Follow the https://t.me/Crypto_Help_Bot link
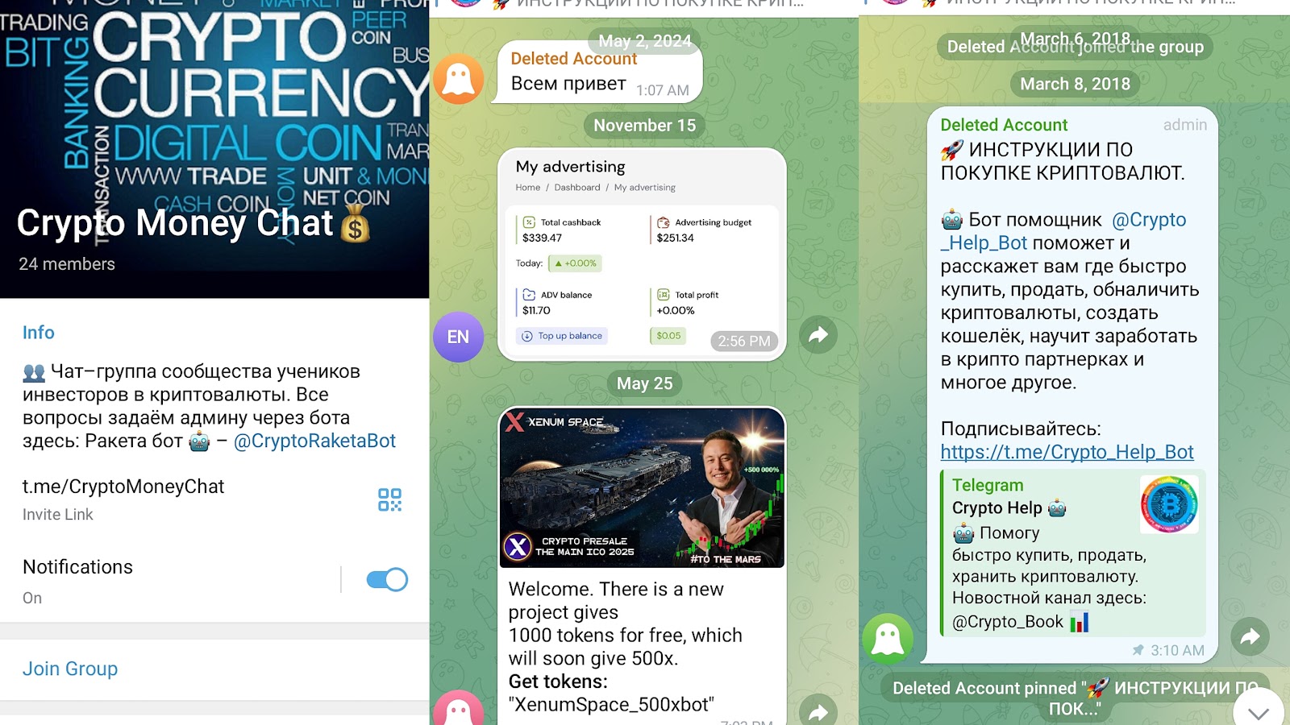 point(1067,452)
